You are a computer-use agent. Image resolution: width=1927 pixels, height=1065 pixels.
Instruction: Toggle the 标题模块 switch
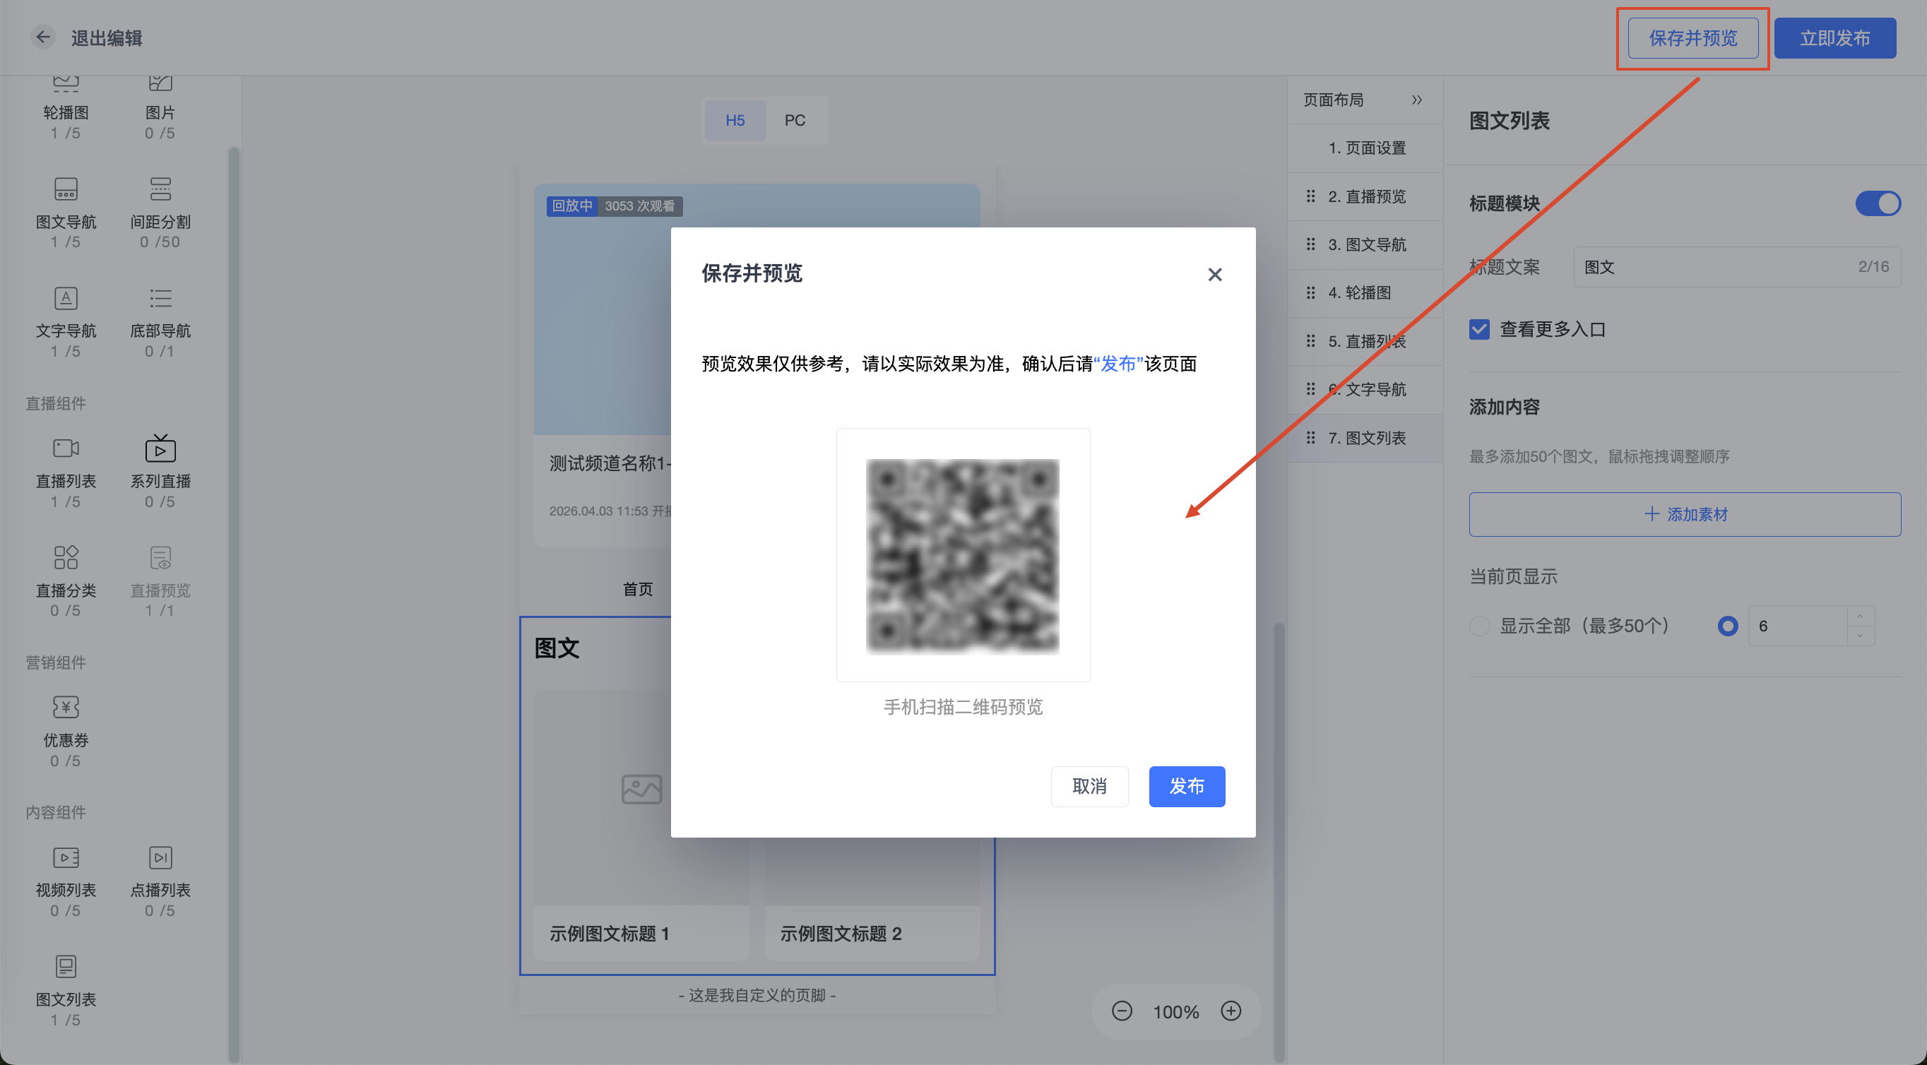1877,203
